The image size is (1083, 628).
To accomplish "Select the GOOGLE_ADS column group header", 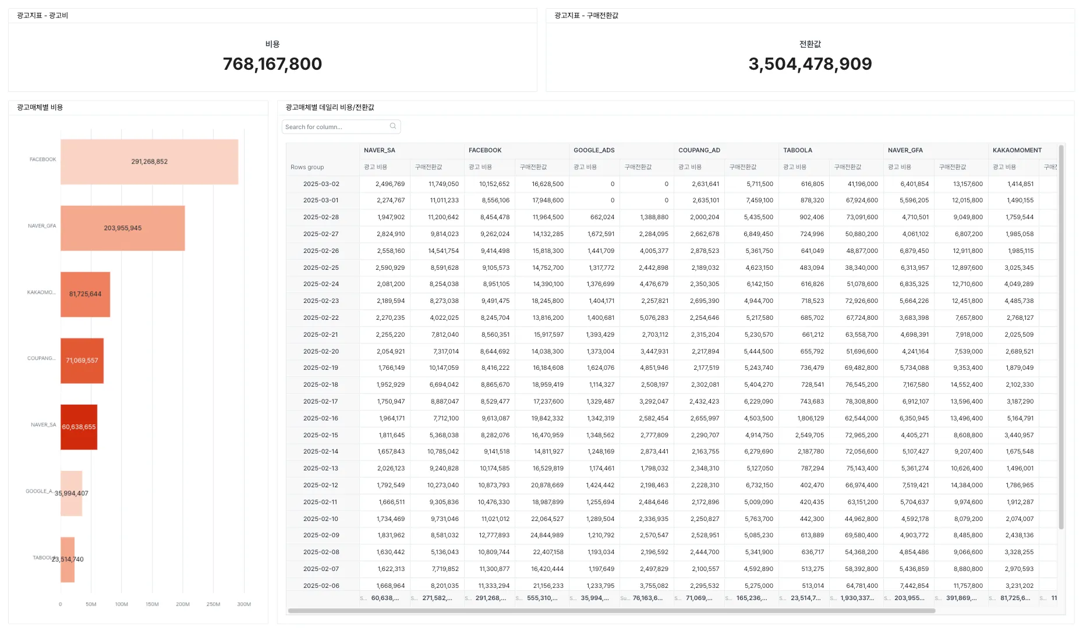I will coord(594,150).
